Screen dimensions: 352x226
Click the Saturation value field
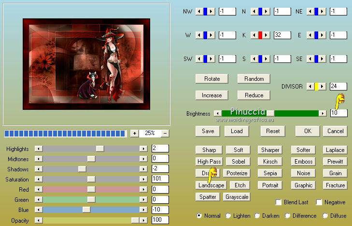tap(160, 179)
